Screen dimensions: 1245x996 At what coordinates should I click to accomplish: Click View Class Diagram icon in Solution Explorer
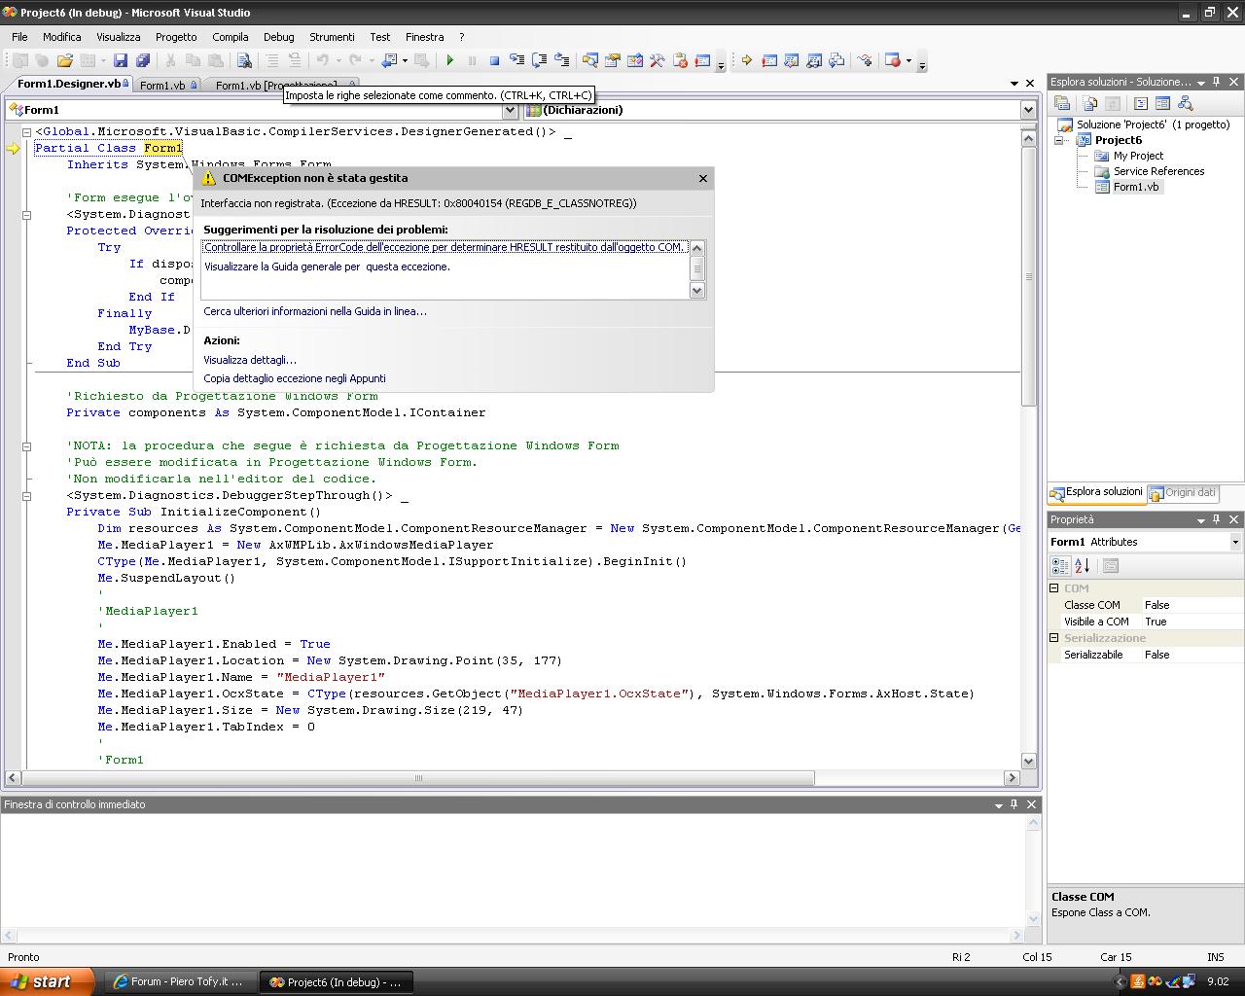(x=1185, y=103)
